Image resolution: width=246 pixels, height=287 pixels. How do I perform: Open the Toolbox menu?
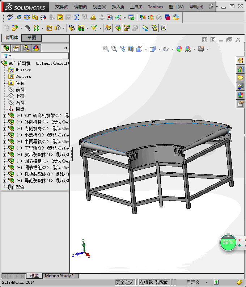(156, 7)
